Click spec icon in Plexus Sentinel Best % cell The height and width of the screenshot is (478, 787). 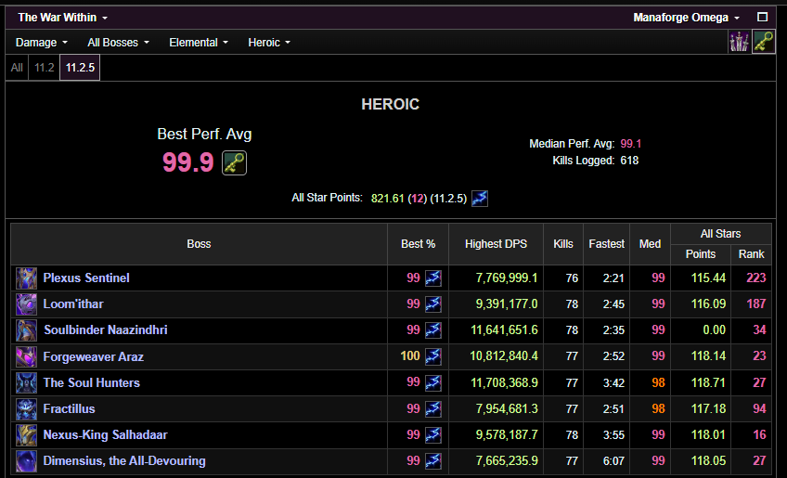click(x=433, y=278)
